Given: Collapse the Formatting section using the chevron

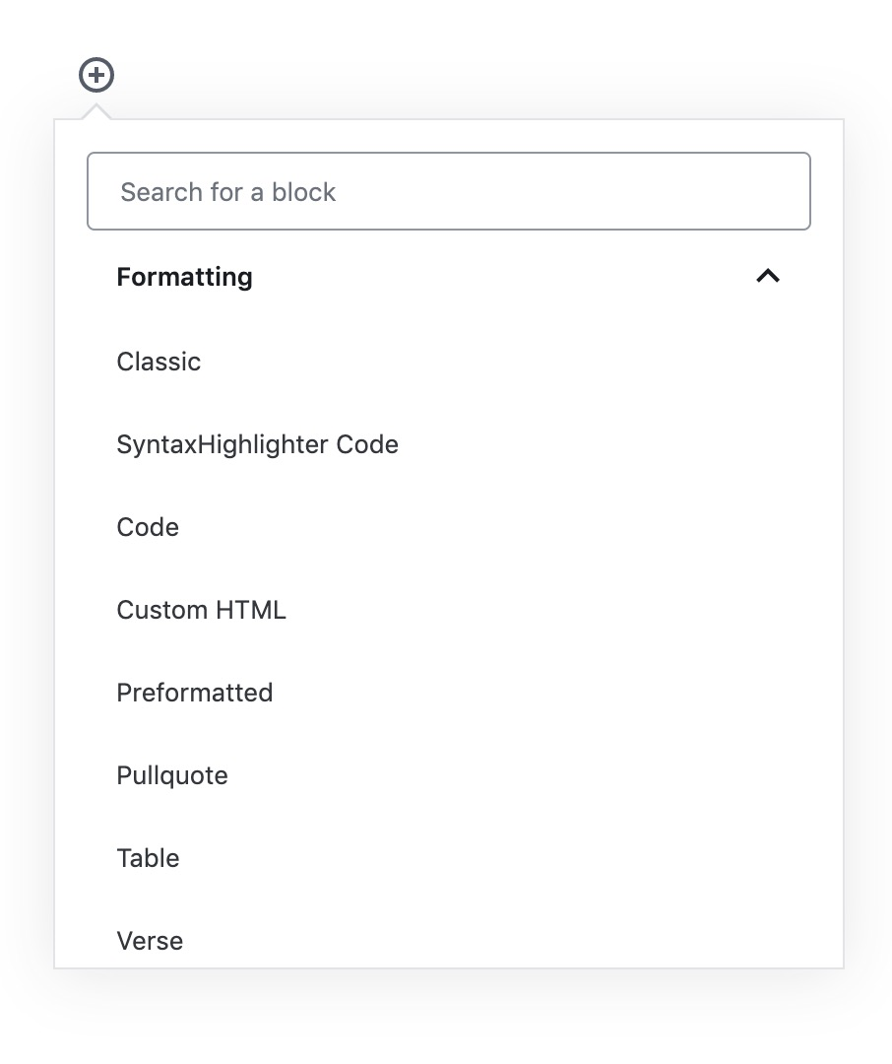Looking at the screenshot, I should [767, 277].
